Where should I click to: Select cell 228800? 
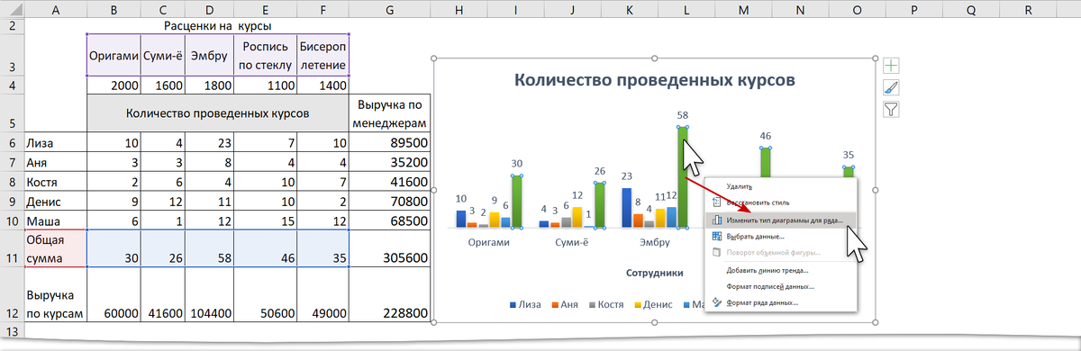tap(389, 295)
